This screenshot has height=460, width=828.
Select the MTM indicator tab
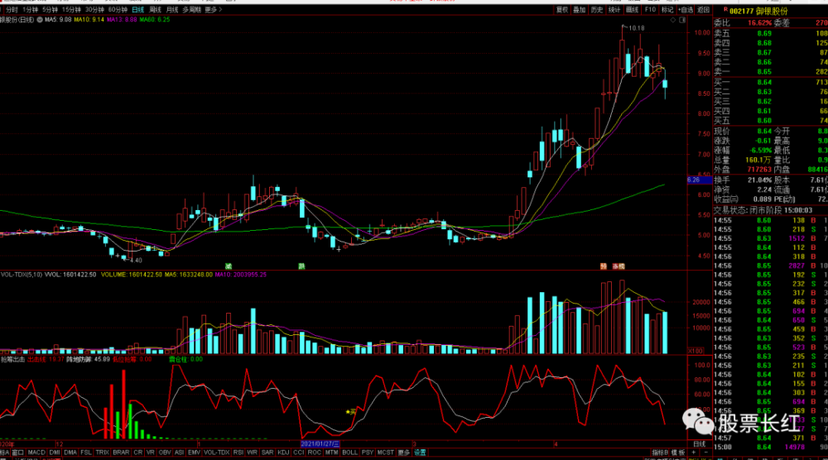point(331,453)
